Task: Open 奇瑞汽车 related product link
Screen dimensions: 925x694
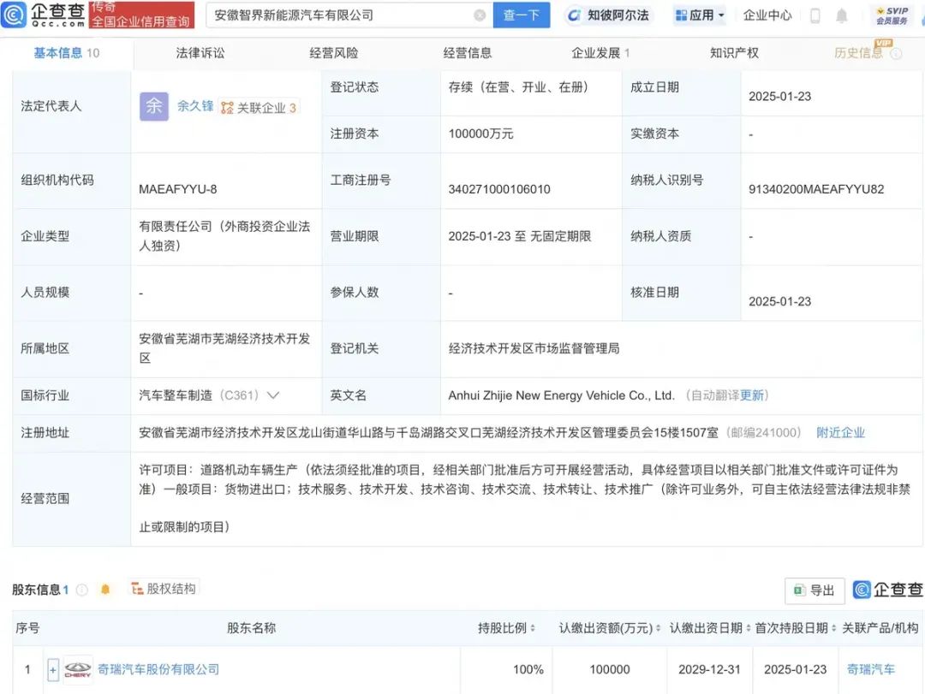Action: pyautogui.click(x=871, y=669)
